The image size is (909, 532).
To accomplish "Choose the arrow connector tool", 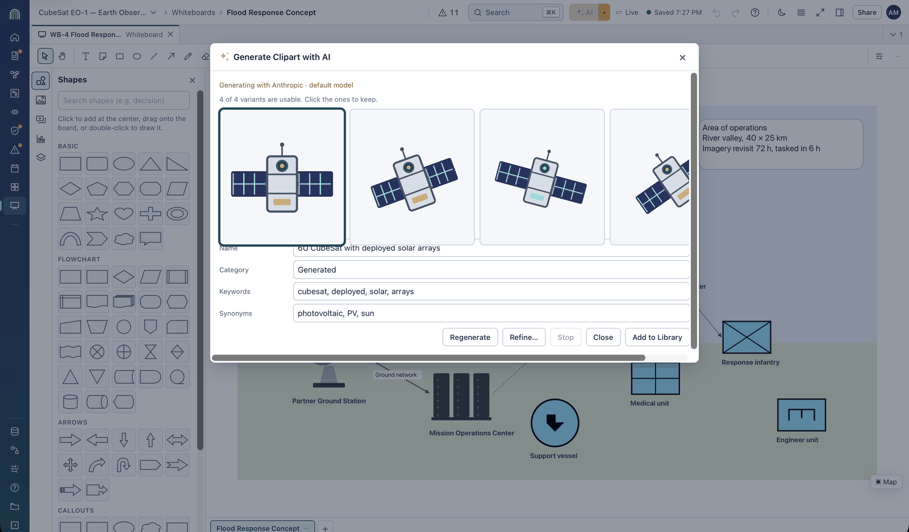I will 171,56.
